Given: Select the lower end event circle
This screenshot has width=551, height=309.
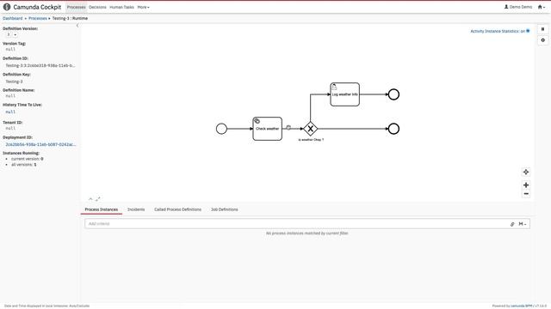Looking at the screenshot, I should tap(393, 129).
